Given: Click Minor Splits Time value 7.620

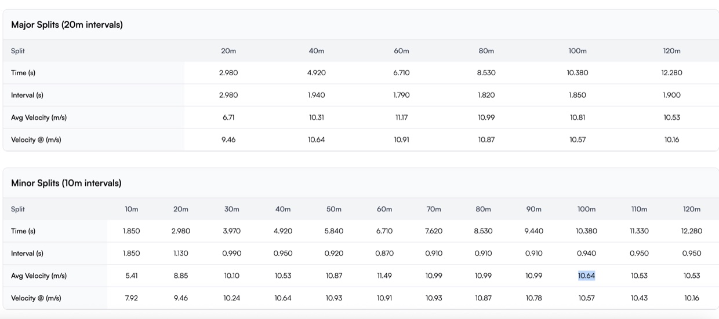Looking at the screenshot, I should click(434, 231).
